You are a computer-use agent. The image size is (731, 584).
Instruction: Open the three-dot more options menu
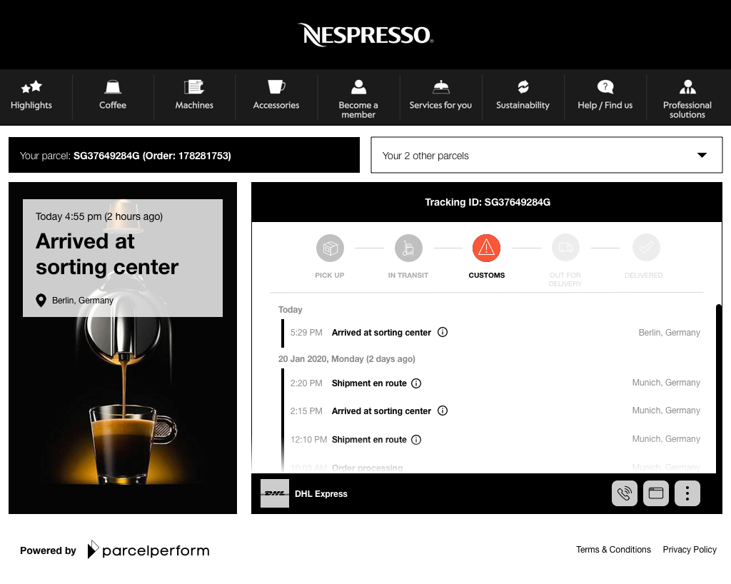[x=687, y=493]
